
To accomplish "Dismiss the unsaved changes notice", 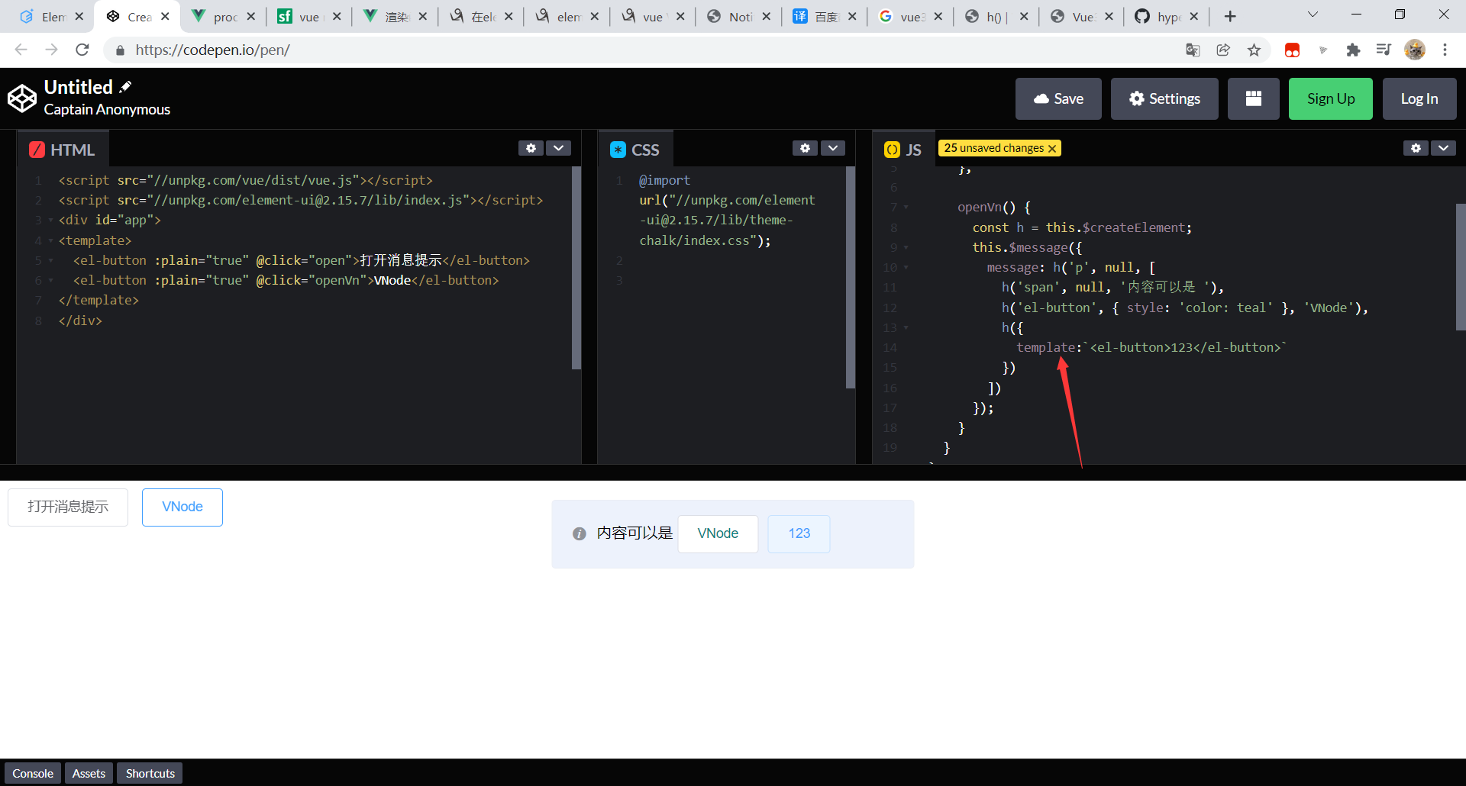I will [x=1052, y=149].
